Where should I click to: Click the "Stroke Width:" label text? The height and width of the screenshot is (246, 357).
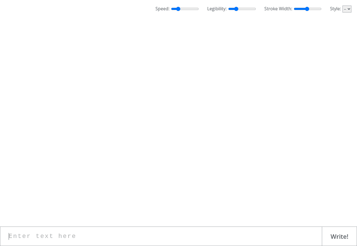[278, 9]
